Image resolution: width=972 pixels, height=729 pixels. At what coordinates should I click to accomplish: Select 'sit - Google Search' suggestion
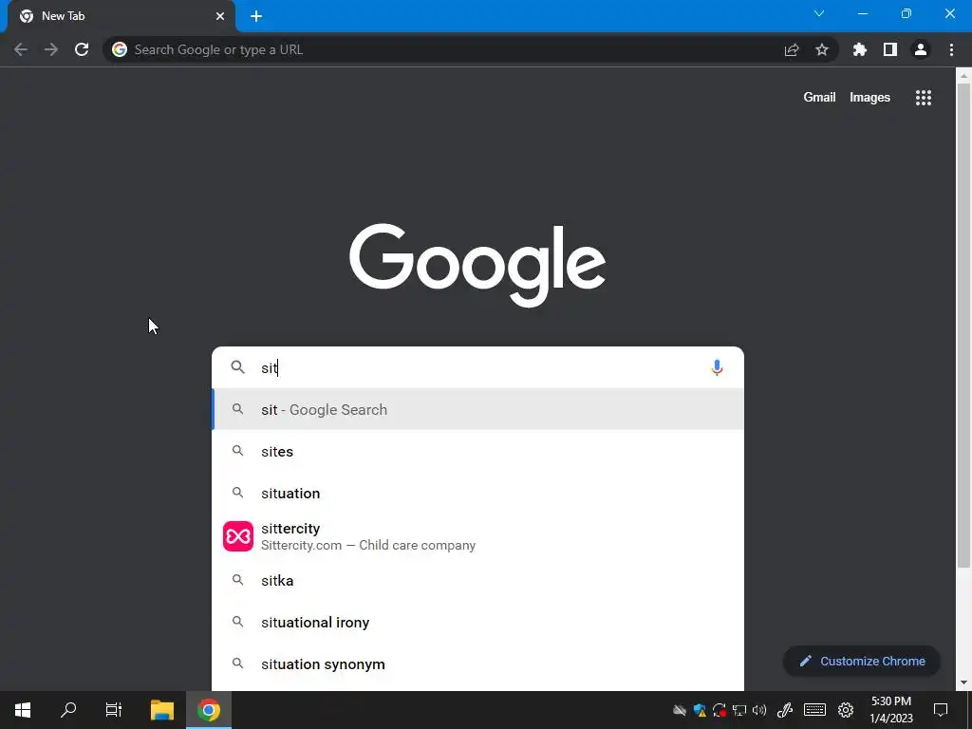click(477, 409)
